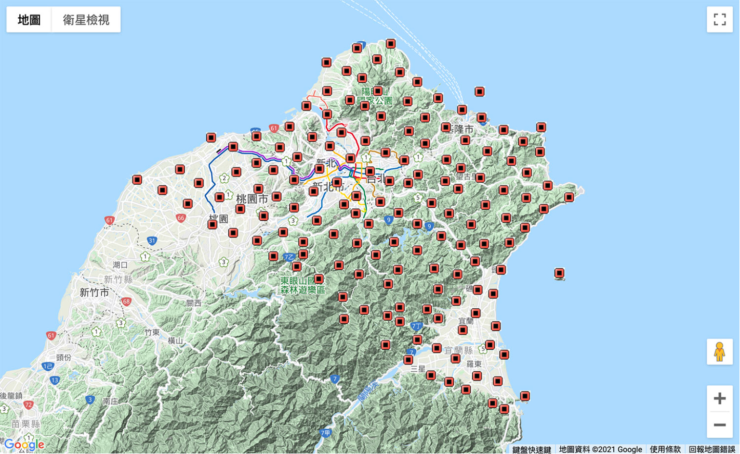Screen dimensions: 740x454
Task: Click the zoom out minus button
Action: point(719,425)
